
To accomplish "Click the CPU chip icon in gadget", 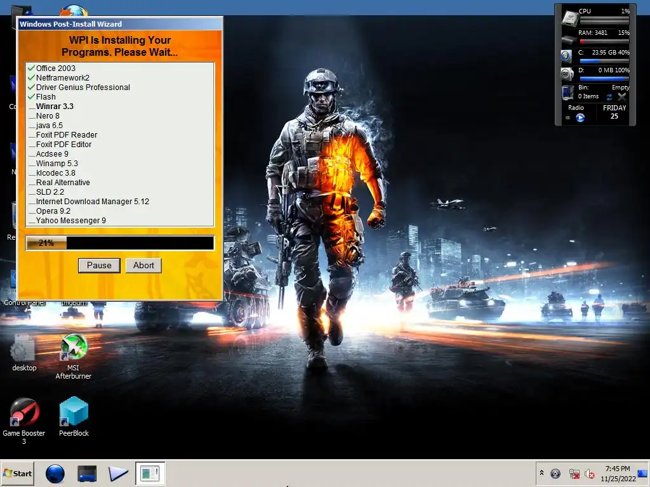I will point(569,17).
